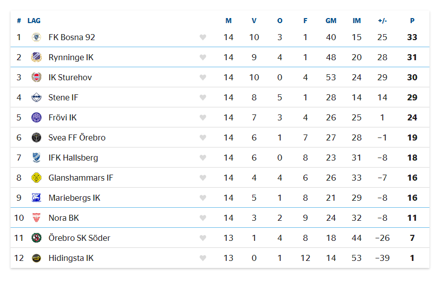The height and width of the screenshot is (286, 443).
Task: Open the IFK Hallsberg team name
Action: pyautogui.click(x=73, y=158)
